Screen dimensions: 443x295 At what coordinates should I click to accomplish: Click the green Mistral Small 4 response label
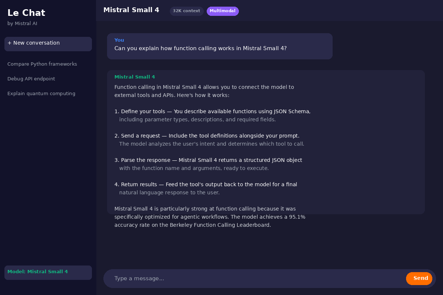coord(135,77)
